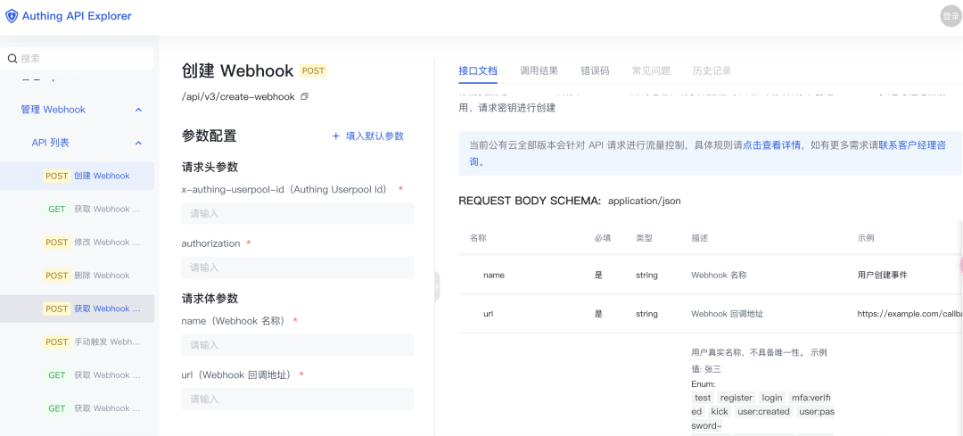This screenshot has width=963, height=436.
Task: Click the POST badge beside 创建 Webhook title
Action: click(x=313, y=70)
